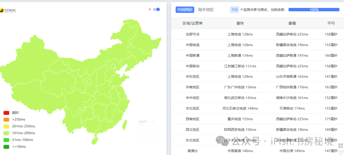The height and width of the screenshot is (155, 344).
Task: Click the QR code icon at bottom right
Action: (340, 147)
